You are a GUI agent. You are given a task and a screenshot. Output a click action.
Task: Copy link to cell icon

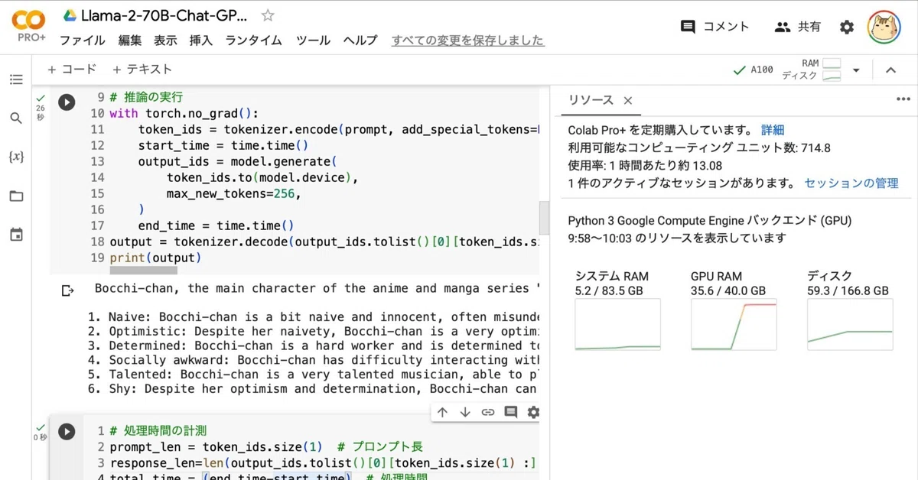tap(488, 413)
